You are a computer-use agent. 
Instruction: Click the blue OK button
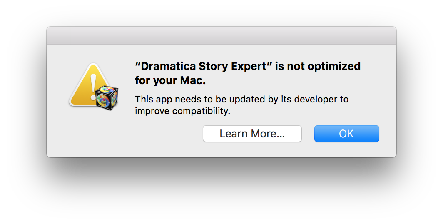click(347, 134)
